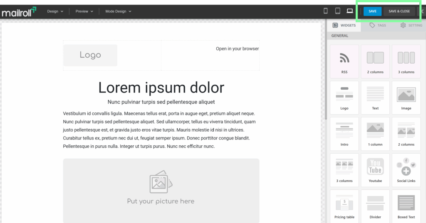Switch to the Tags tab
This screenshot has height=223, width=426.
click(x=378, y=25)
